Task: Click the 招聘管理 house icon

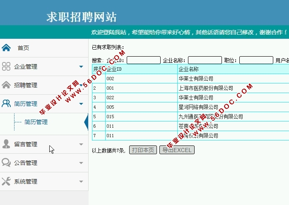Action: coord(6,85)
